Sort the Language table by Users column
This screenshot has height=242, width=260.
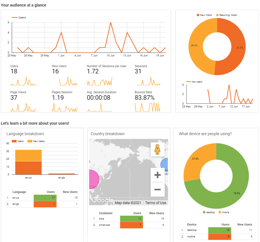click(51, 192)
